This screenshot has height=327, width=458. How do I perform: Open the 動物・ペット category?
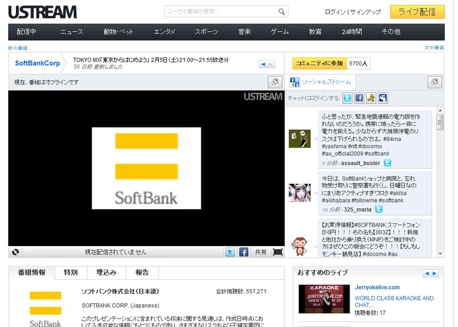118,32
